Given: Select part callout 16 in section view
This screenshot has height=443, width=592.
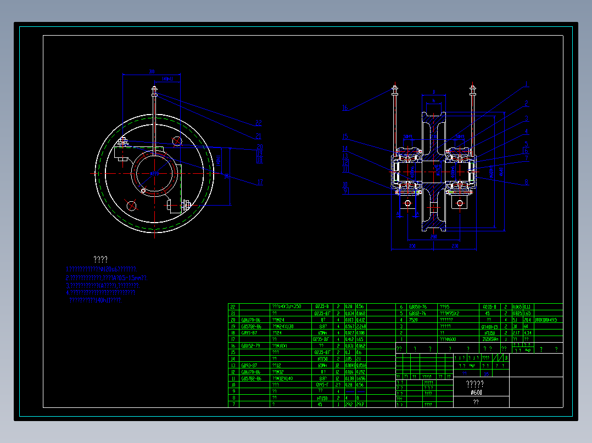Looking at the screenshot, I should coord(345,108).
